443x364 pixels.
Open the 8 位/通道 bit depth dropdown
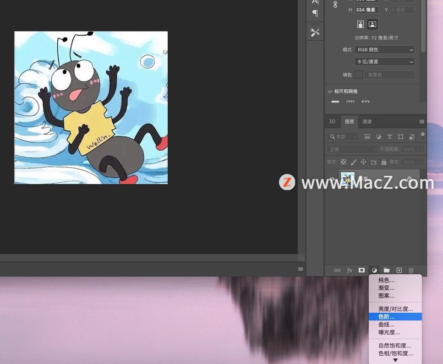(x=384, y=61)
